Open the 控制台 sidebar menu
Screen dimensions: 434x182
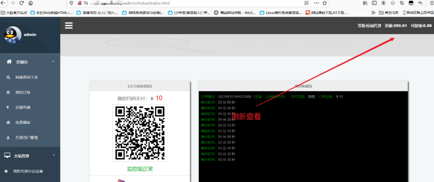click(x=30, y=62)
